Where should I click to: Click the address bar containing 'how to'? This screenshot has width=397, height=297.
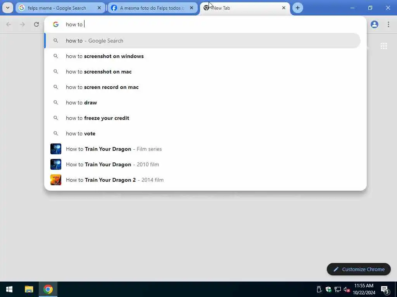(x=205, y=24)
